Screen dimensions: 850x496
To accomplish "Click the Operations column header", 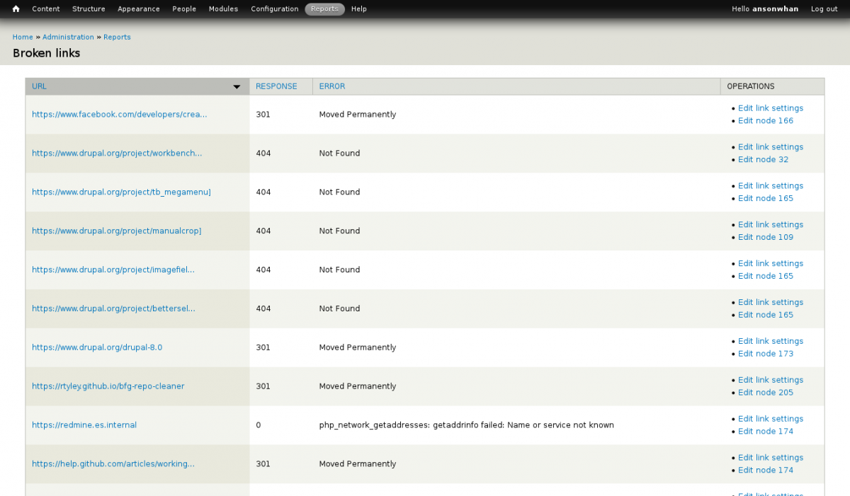I will [751, 86].
